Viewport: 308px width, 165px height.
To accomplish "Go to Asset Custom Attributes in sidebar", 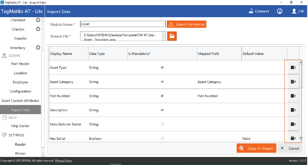I will coord(20,101).
